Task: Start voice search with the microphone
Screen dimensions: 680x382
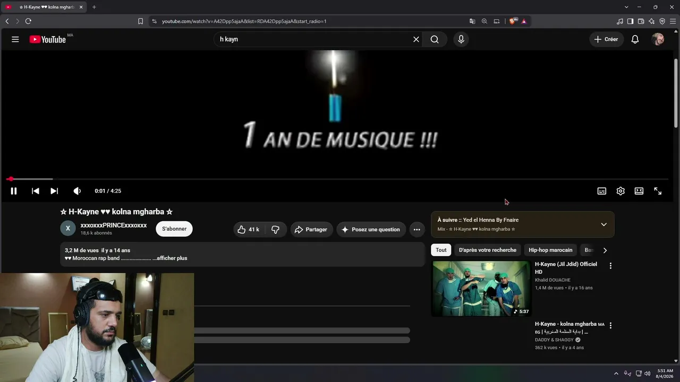Action: click(x=461, y=39)
